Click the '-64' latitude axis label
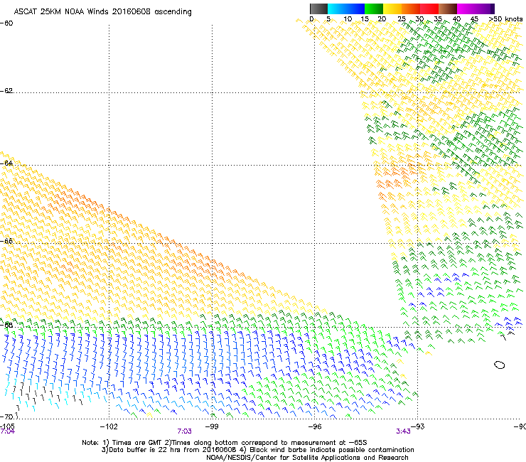 tap(6, 163)
